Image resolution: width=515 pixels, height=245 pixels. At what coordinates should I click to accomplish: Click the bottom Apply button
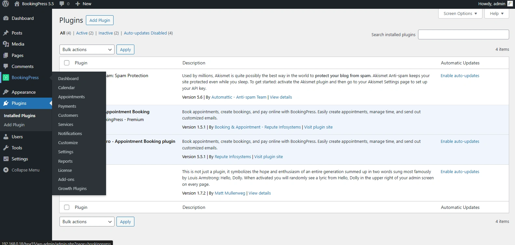[125, 222]
